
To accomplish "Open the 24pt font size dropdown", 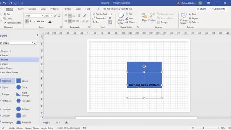I will 52,16.
